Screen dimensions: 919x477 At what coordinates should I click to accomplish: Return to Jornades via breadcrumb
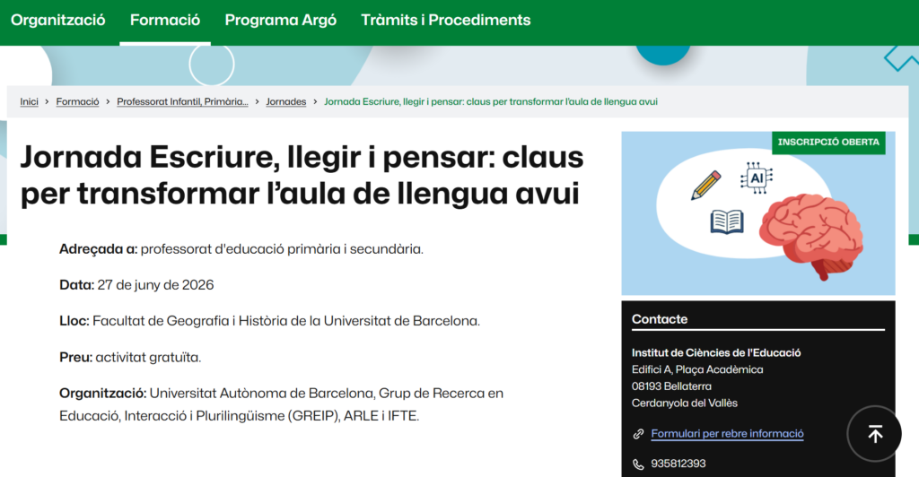click(285, 102)
